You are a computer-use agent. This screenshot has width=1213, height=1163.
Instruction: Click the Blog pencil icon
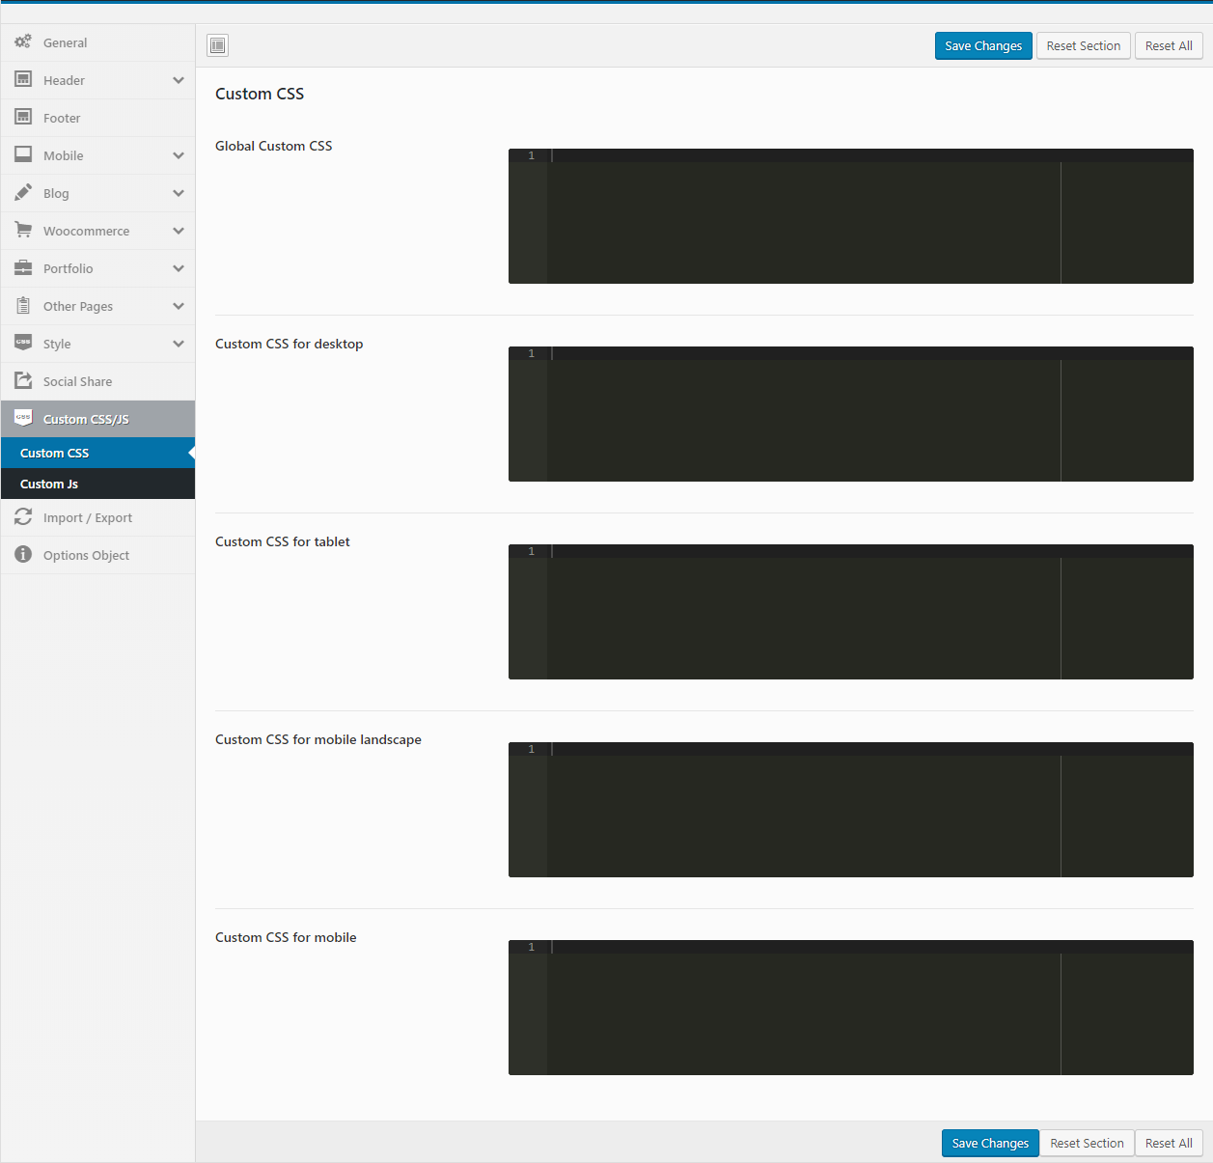coord(23,193)
